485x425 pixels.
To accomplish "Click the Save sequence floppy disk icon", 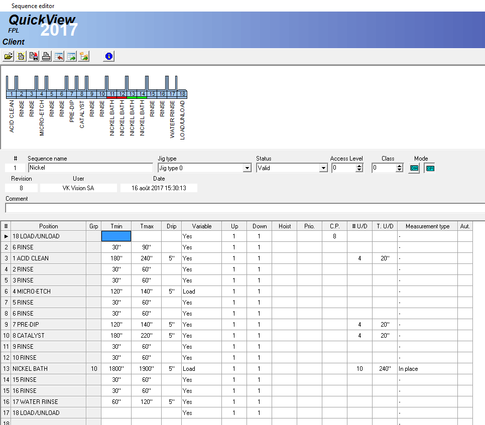I will pyautogui.click(x=34, y=56).
